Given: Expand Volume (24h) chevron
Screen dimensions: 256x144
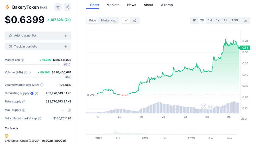Looking at the screenshot, I should point(30,73).
